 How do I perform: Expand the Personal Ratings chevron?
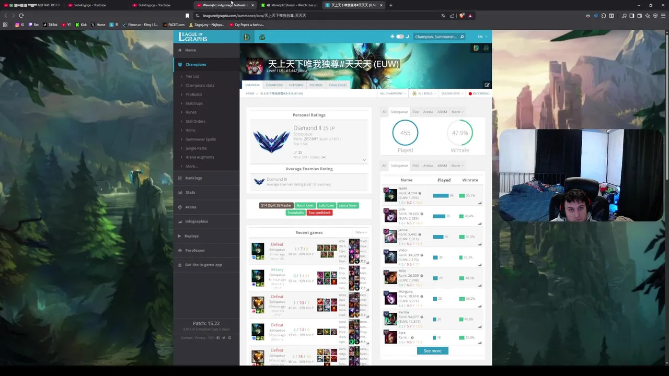click(364, 160)
